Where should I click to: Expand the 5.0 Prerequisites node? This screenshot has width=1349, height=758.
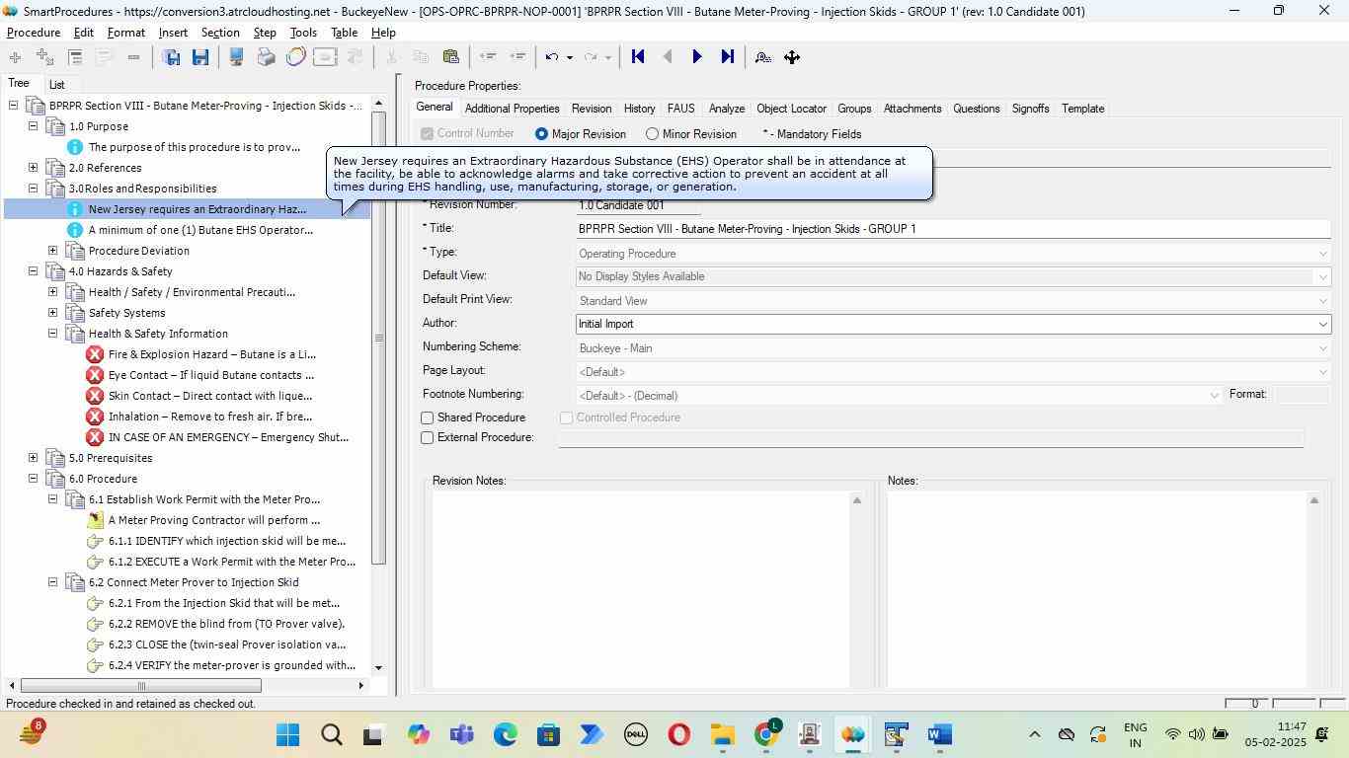[x=33, y=458]
